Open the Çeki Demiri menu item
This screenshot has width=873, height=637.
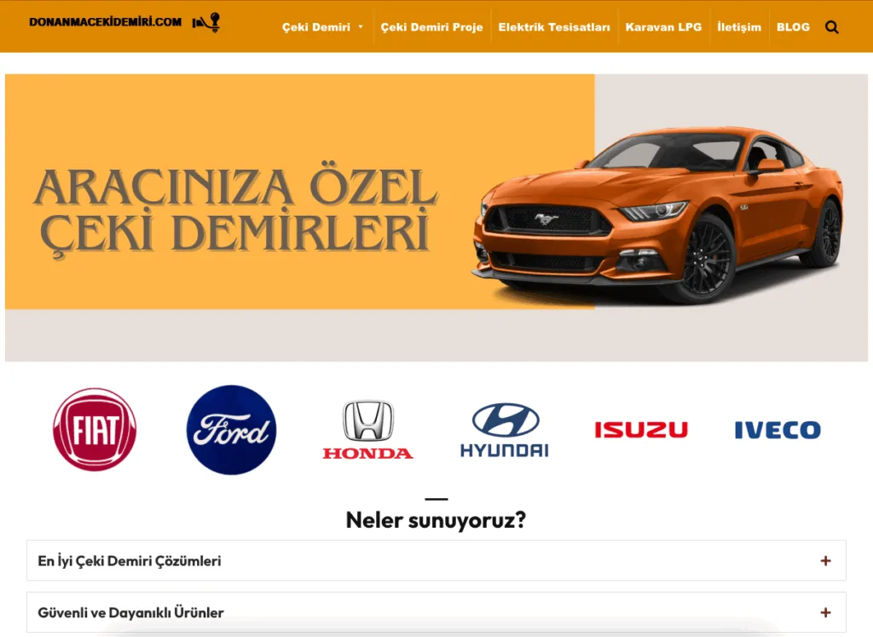316,27
